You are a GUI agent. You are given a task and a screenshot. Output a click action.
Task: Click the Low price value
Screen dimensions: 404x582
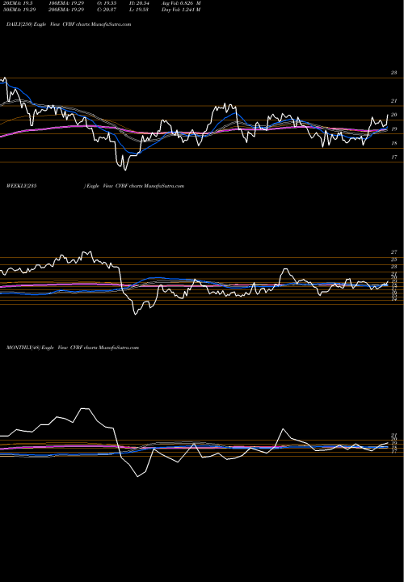point(139,10)
